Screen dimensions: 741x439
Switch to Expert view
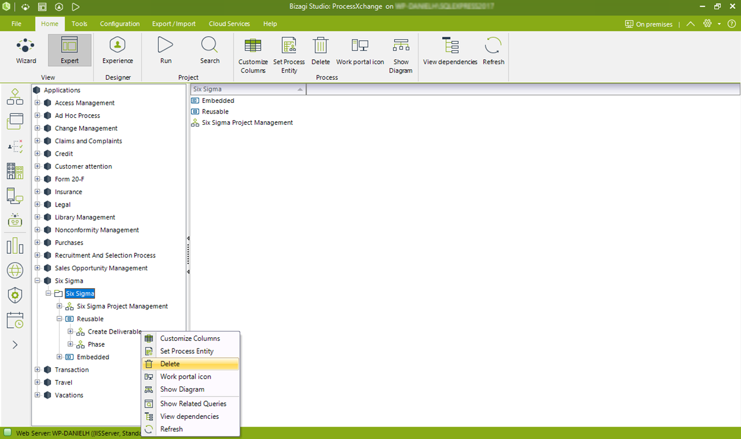click(x=69, y=50)
